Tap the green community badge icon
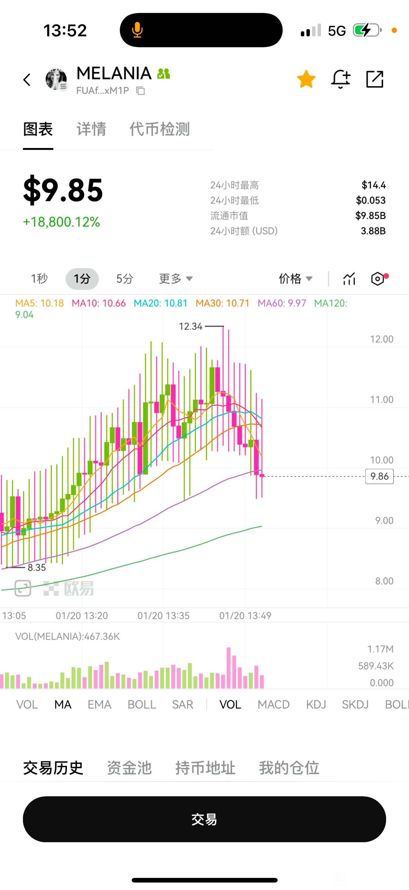Screen dimensions: 409x890 click(x=164, y=74)
